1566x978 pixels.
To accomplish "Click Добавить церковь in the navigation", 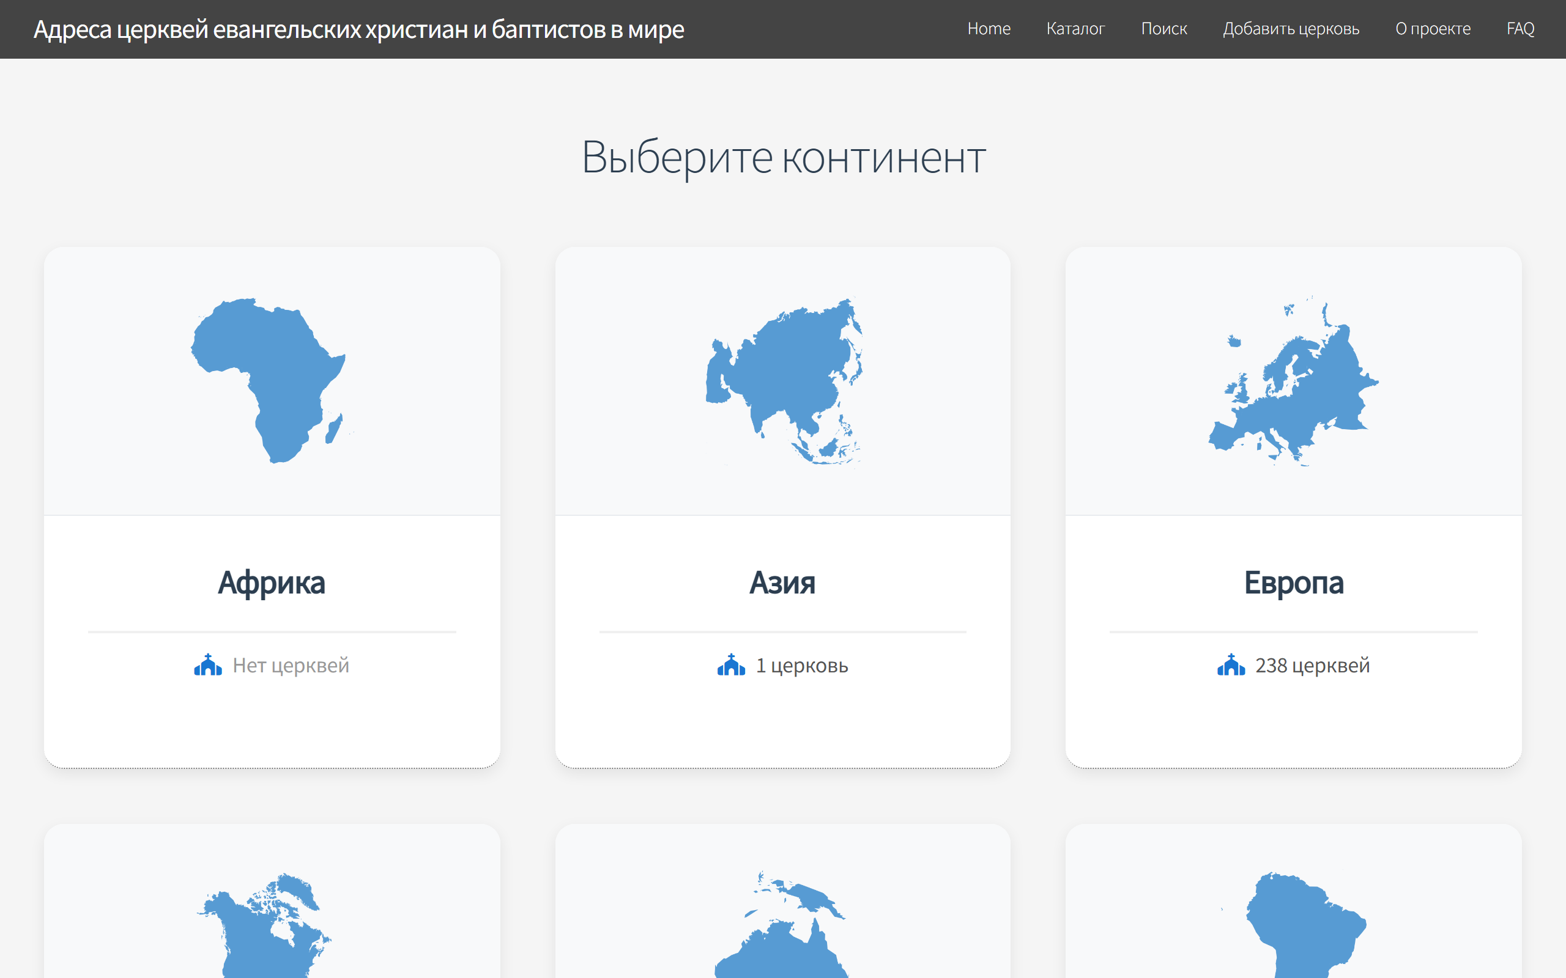I will click(1290, 29).
